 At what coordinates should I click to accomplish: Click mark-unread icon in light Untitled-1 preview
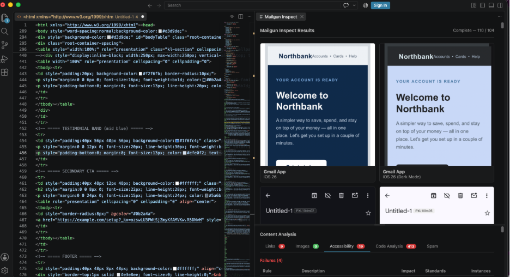click(474, 196)
